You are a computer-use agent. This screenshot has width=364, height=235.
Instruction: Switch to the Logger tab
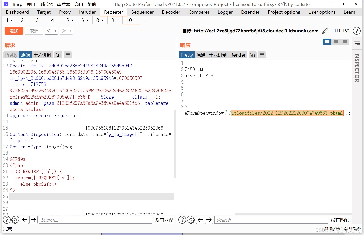pyautogui.click(x=225, y=12)
